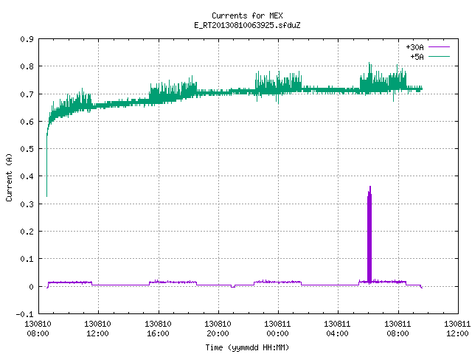Image resolution: width=472 pixels, height=354 pixels.
Task: Click the y-axis tick value 0.4
Action: tap(27, 176)
